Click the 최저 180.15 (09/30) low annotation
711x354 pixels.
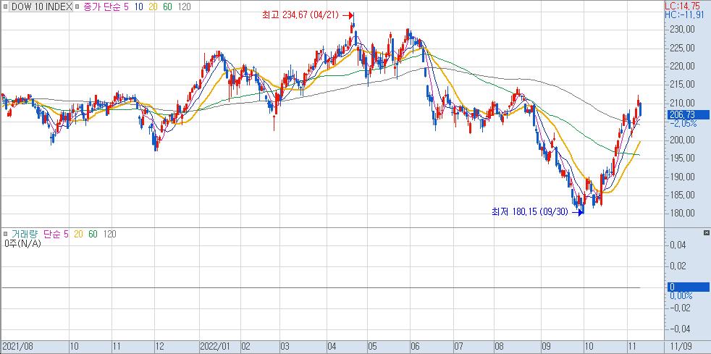pos(530,211)
